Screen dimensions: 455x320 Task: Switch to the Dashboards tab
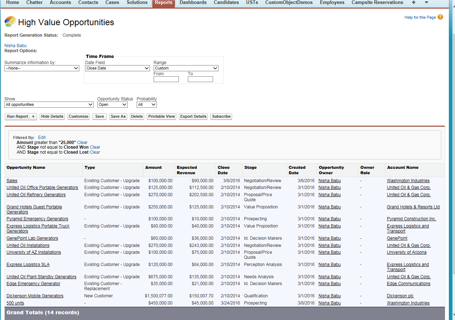[193, 3]
